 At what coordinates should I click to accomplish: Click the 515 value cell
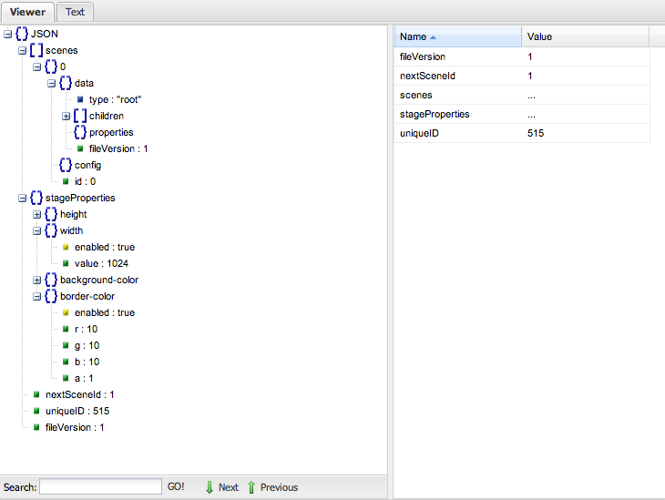click(x=586, y=133)
